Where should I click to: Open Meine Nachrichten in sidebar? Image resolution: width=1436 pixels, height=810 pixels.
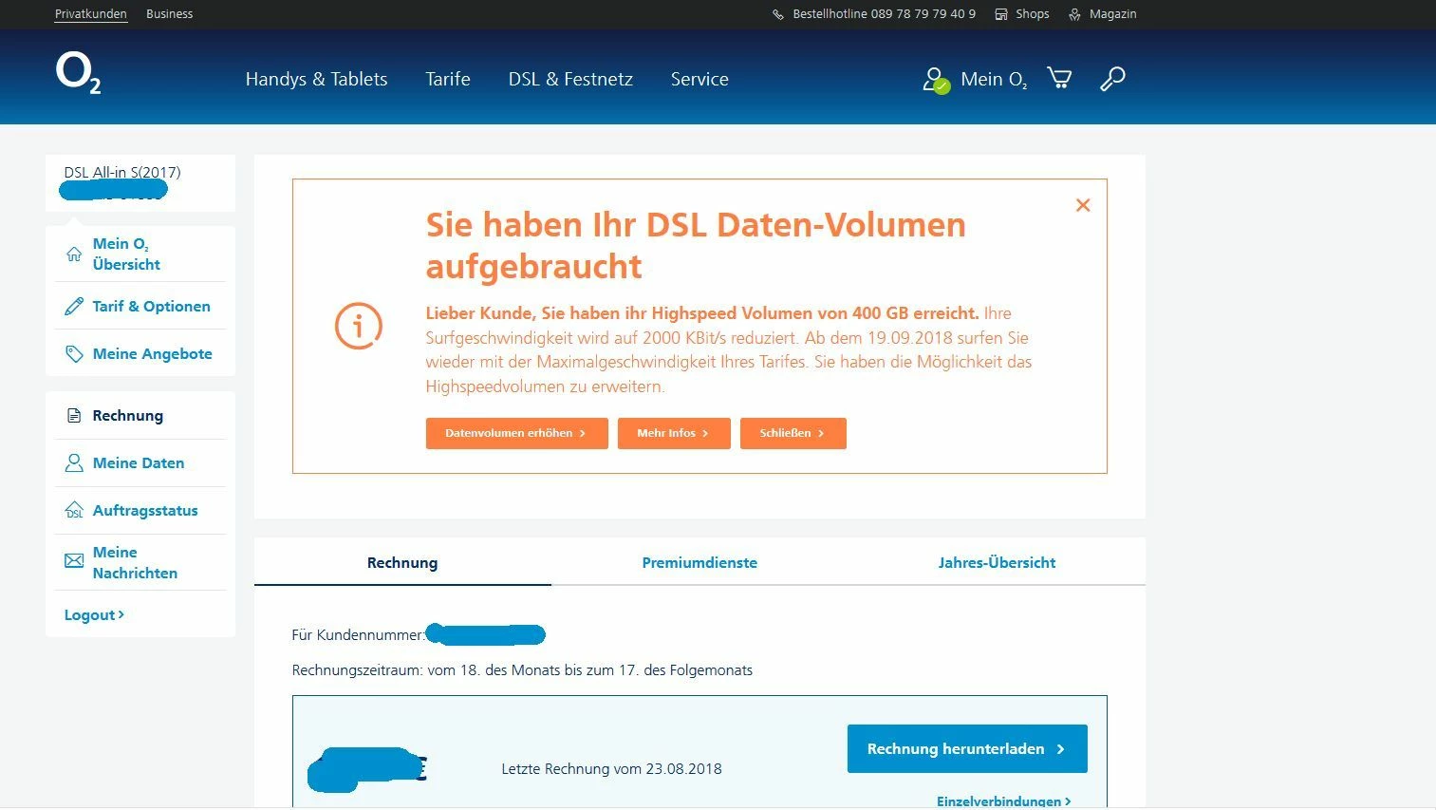(135, 562)
